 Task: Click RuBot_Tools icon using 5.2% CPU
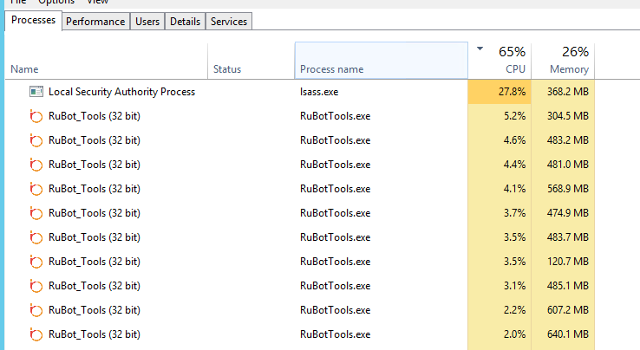tap(36, 116)
